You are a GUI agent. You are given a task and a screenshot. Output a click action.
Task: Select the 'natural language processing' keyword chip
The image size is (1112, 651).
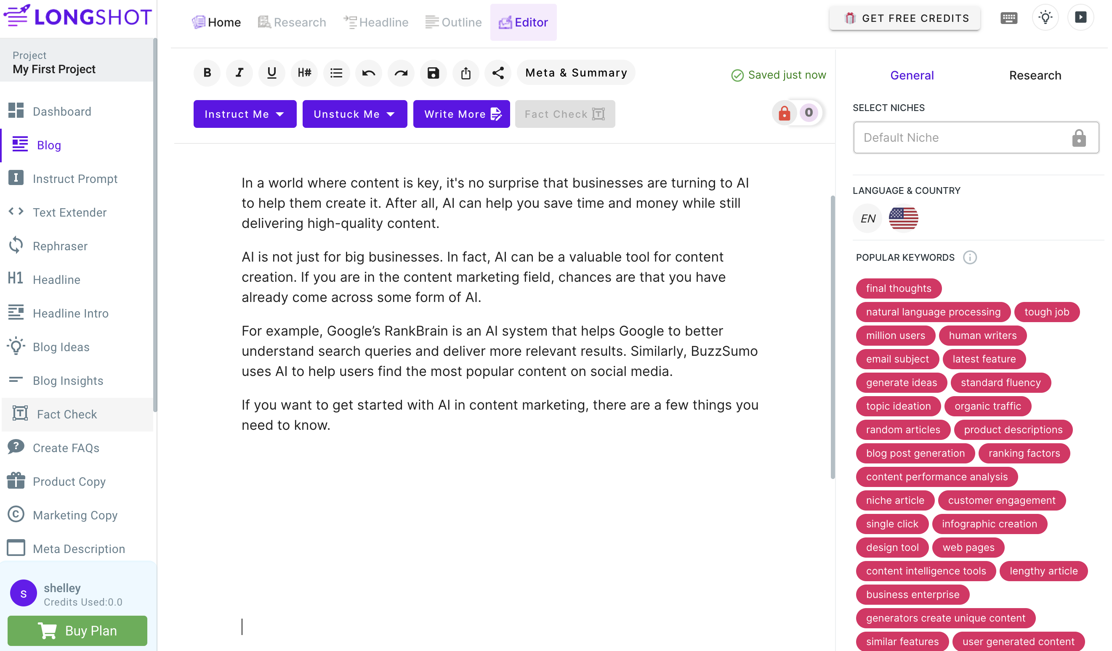(x=933, y=312)
